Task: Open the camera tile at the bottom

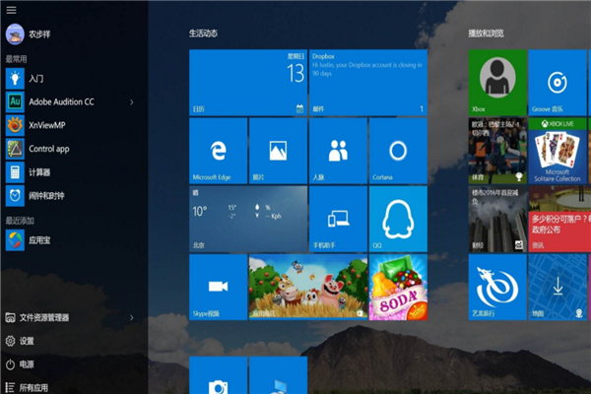Action: coord(219,375)
